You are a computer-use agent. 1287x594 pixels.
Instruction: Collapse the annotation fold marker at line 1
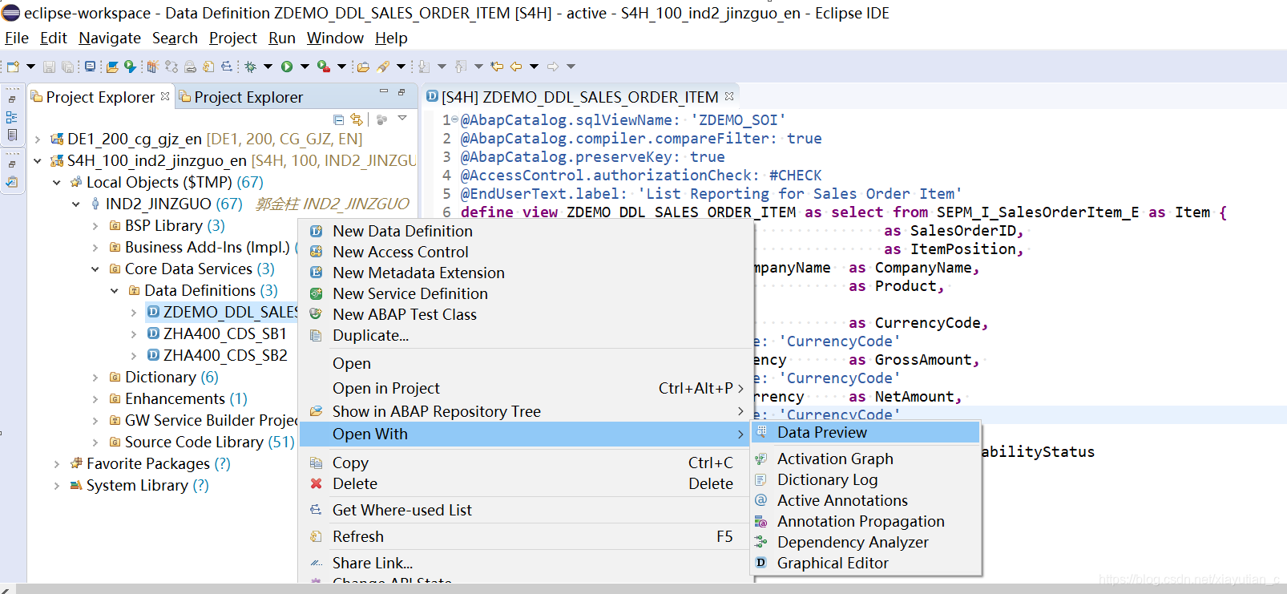[x=454, y=119]
